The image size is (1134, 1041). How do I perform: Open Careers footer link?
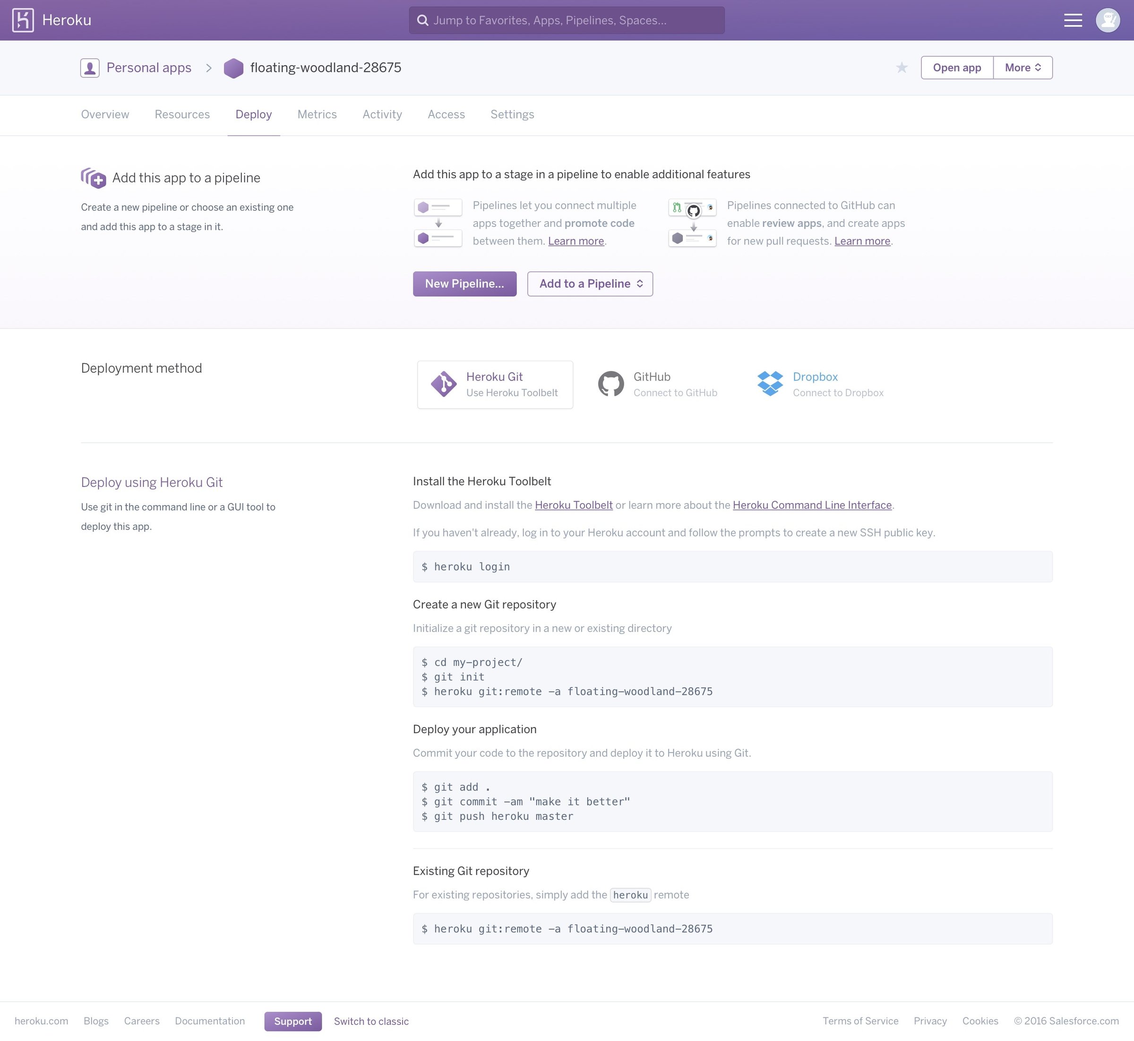pos(142,1021)
